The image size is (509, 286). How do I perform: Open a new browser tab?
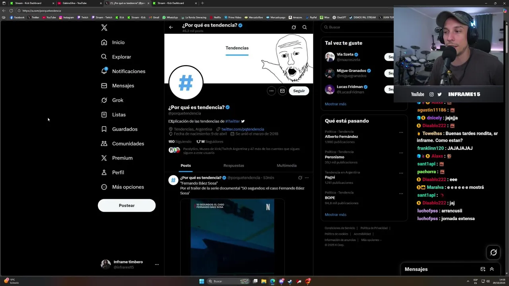tap(202, 3)
